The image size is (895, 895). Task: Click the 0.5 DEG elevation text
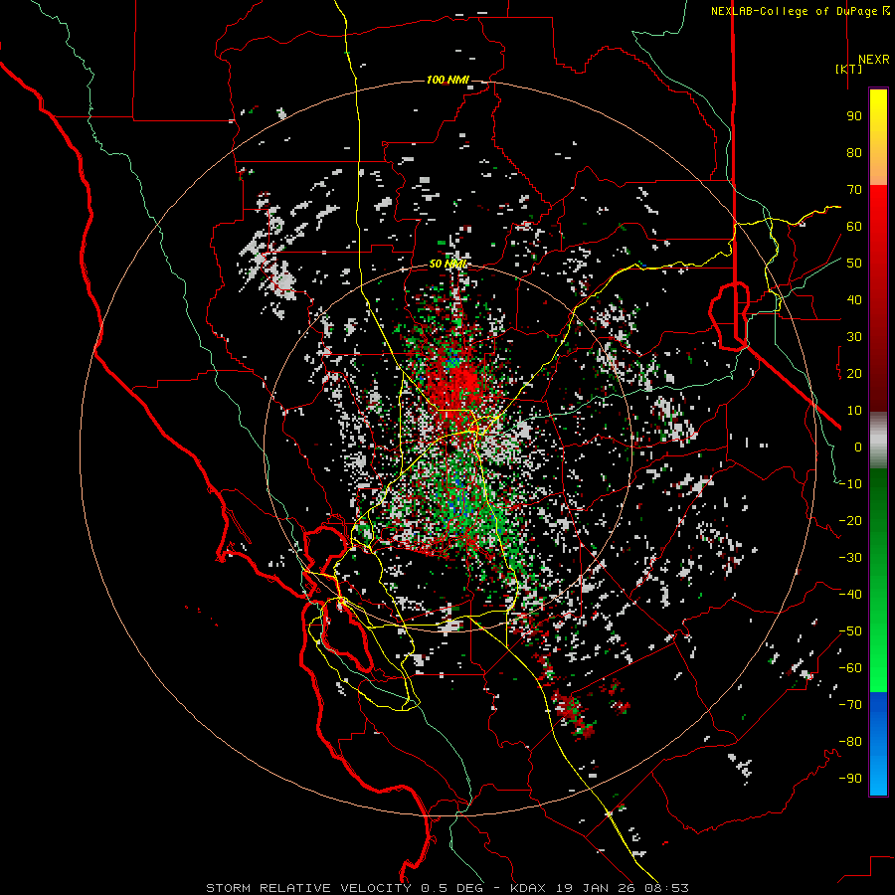pos(452,888)
